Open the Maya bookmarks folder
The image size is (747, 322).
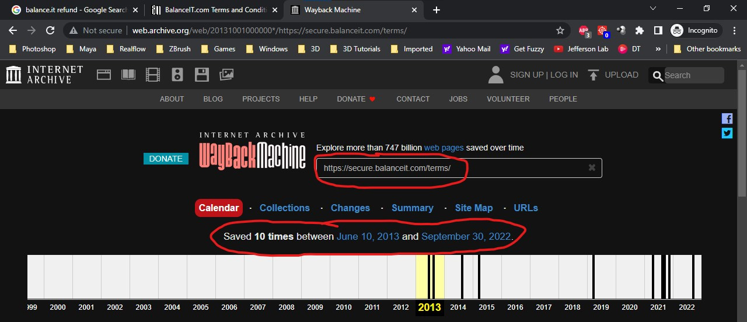[81, 49]
